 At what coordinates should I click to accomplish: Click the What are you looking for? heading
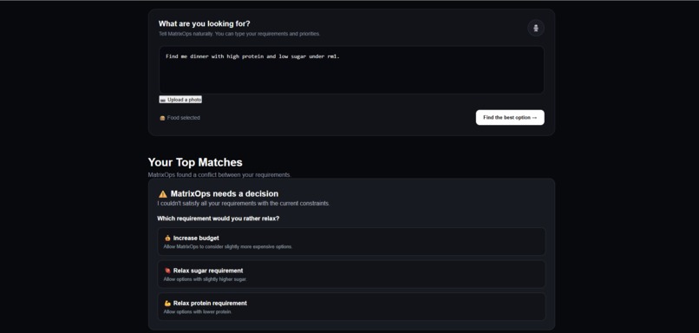click(x=204, y=23)
